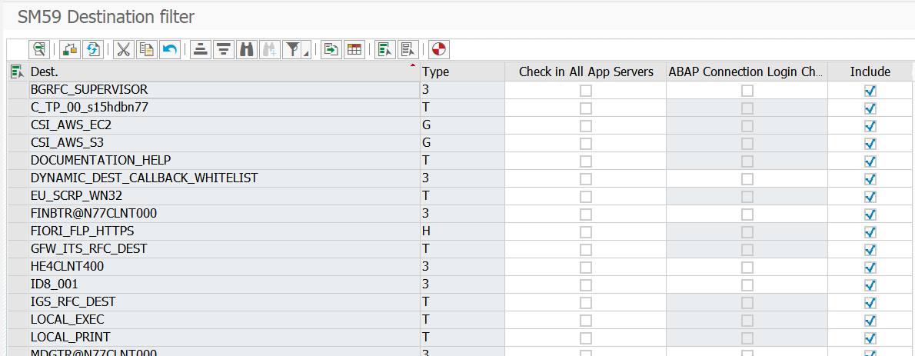Screen dimensions: 915x356
Task: Enable Check in All App Servers for CSI_AWS_EC2
Action: click(586, 126)
